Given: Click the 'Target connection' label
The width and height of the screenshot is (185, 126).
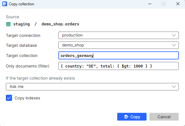Looking at the screenshot, I should point(23,36).
